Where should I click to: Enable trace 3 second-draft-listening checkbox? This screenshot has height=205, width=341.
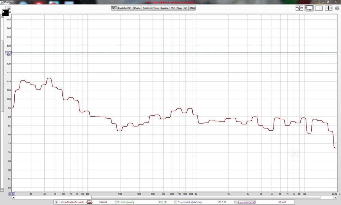176,202
